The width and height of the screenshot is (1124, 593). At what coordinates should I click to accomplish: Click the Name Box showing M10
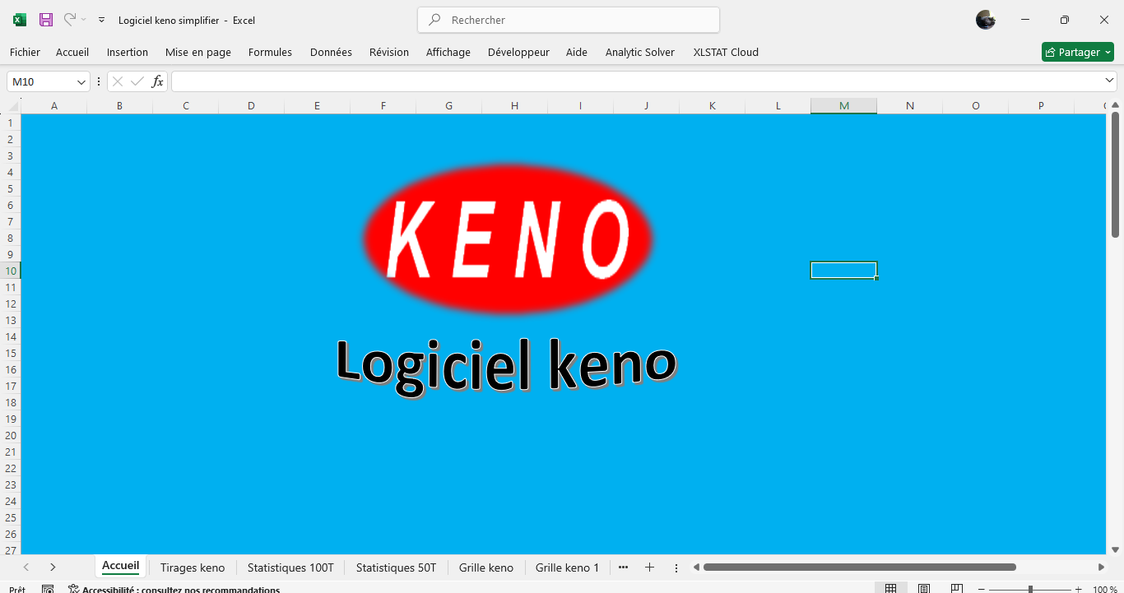tap(41, 81)
